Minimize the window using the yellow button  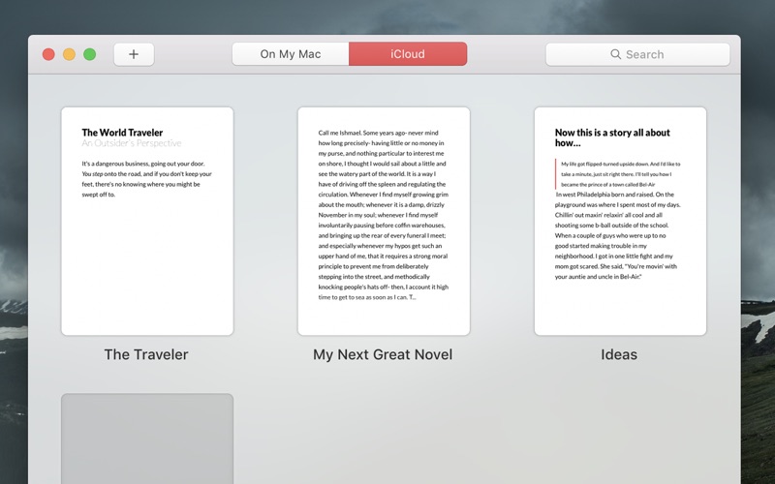coord(69,54)
